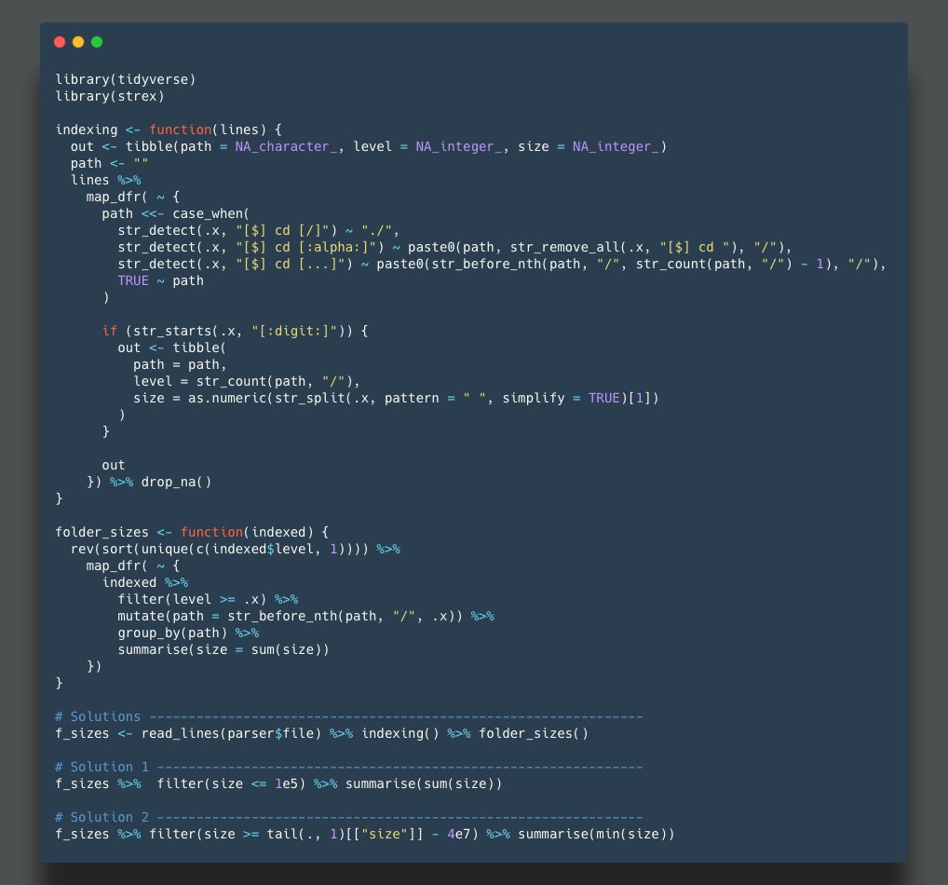
Task: Click 'str_remove_all' function call
Action: click(x=564, y=248)
